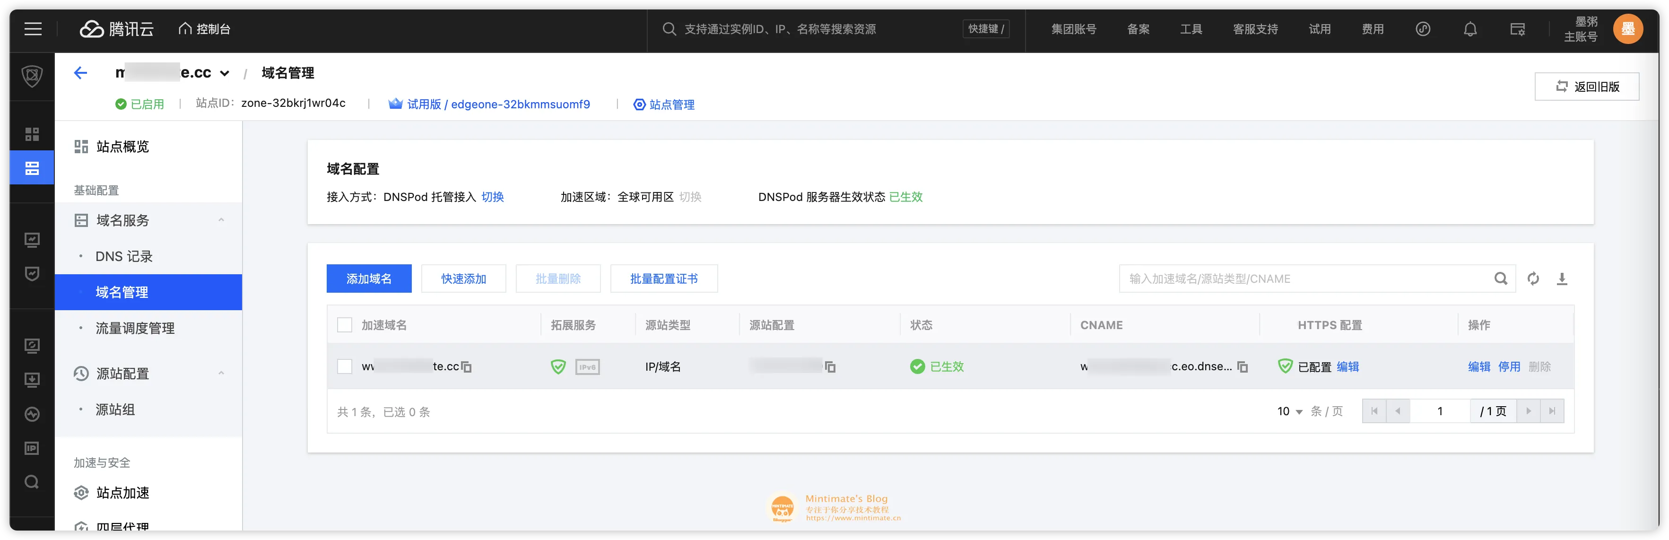Select the magnifier icon in the left rail
The image size is (1669, 540).
(x=32, y=482)
